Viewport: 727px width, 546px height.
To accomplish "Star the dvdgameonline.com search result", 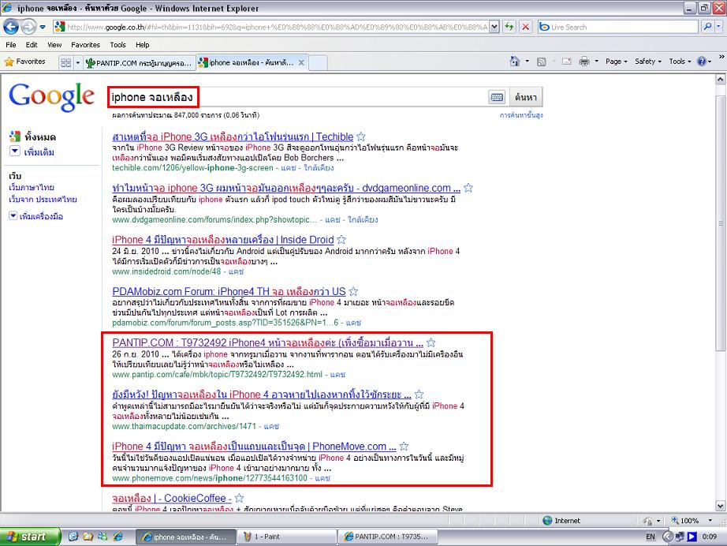I will [x=468, y=188].
